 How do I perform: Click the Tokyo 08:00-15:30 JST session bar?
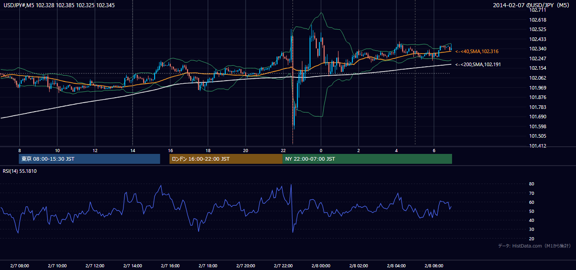90,159
